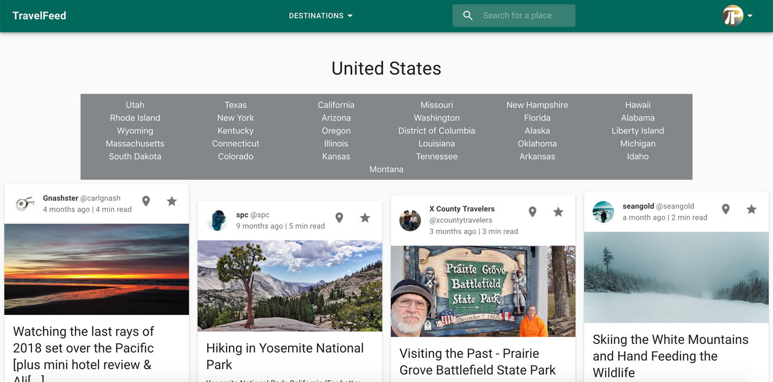The height and width of the screenshot is (382, 773).
Task: Click location pin on X County Travelers post
Action: [533, 212]
